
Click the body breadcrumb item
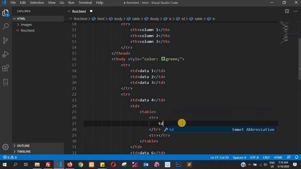pyautogui.click(x=118, y=19)
